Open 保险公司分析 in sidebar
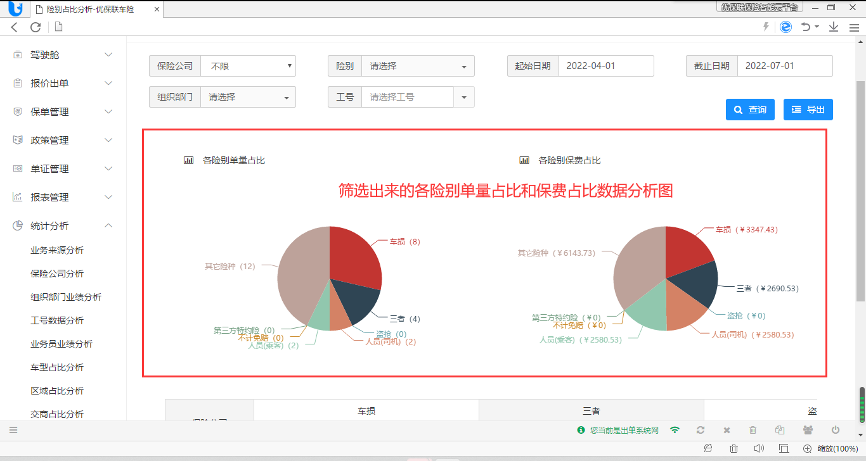 57,274
